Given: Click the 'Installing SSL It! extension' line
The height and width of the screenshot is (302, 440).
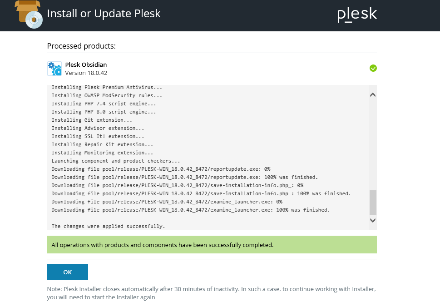Looking at the screenshot, I should 98,136.
